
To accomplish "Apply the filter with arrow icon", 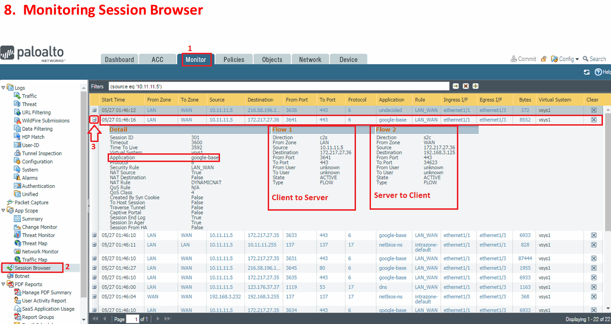I will (456, 86).
